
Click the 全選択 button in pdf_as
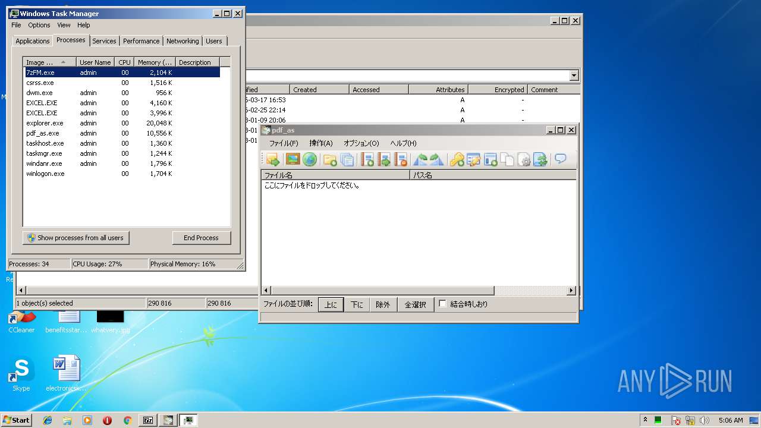point(415,304)
